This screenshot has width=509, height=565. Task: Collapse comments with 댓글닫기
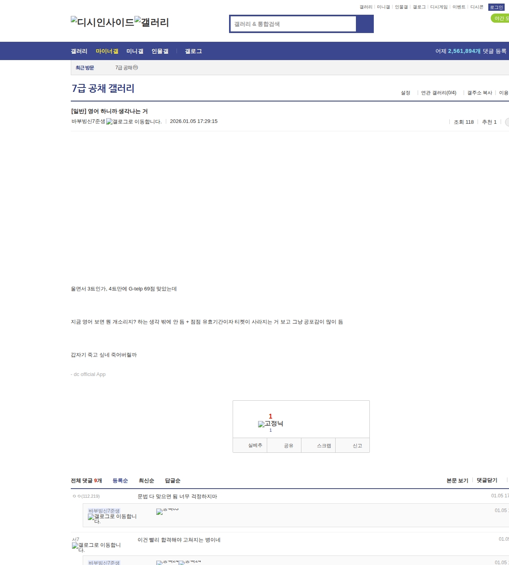[487, 480]
